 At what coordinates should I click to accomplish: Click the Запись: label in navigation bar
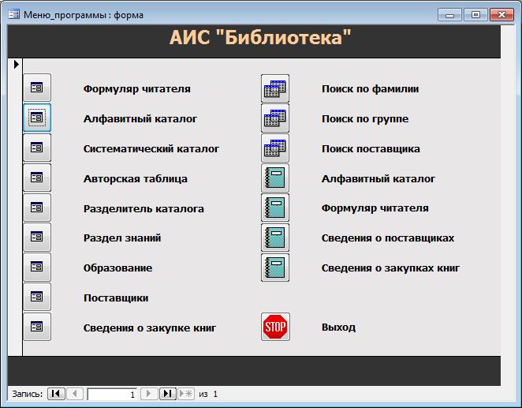tap(28, 394)
